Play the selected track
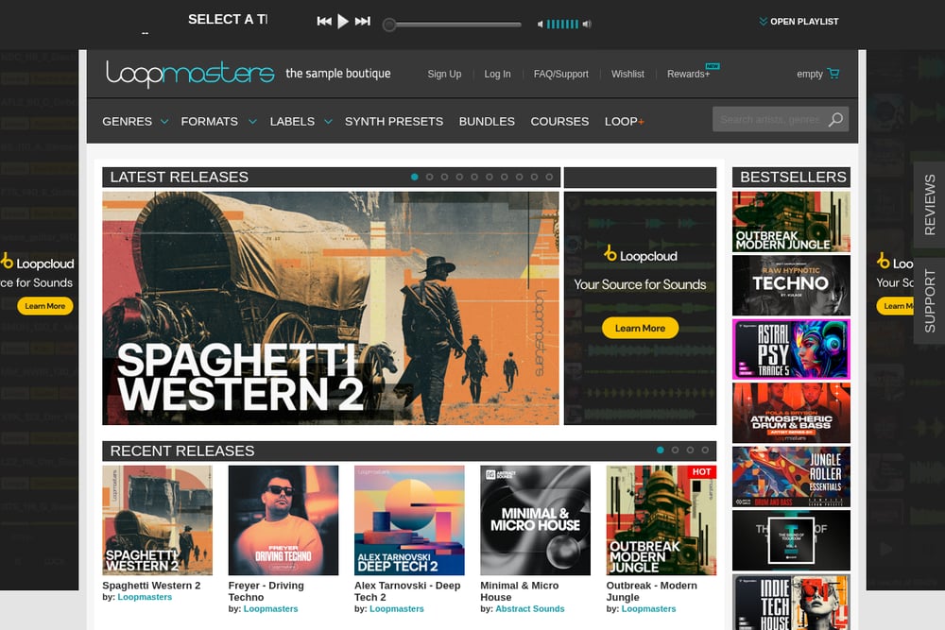 [x=343, y=22]
